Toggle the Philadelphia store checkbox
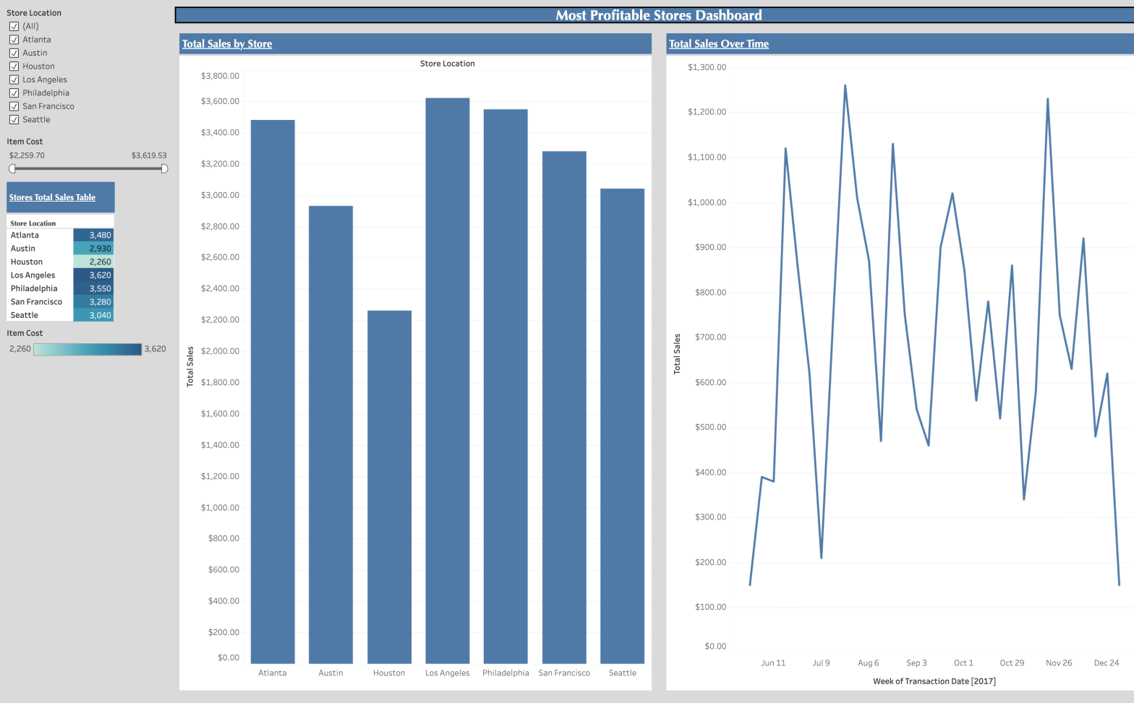1134x703 pixels. tap(14, 93)
